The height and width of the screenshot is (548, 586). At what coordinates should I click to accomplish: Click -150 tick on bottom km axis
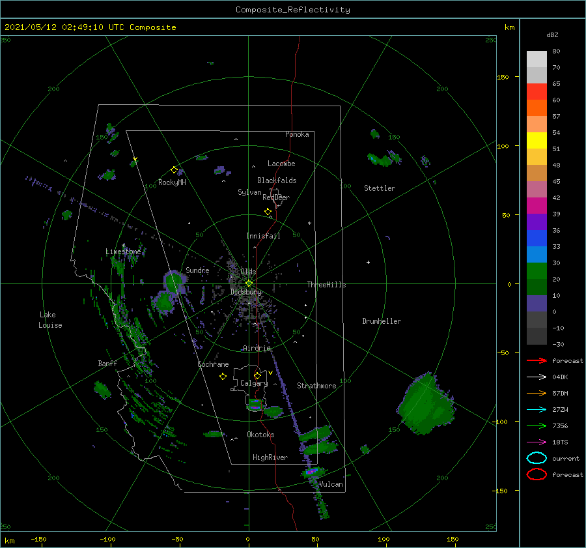point(38,539)
